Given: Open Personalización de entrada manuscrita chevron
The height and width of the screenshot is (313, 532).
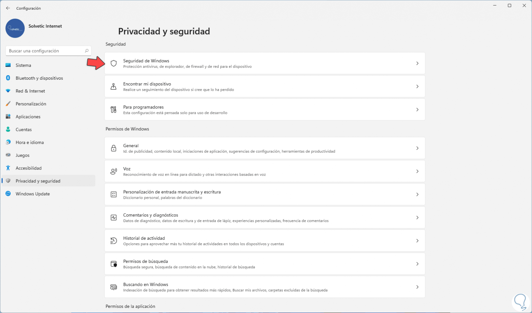Looking at the screenshot, I should point(417,195).
